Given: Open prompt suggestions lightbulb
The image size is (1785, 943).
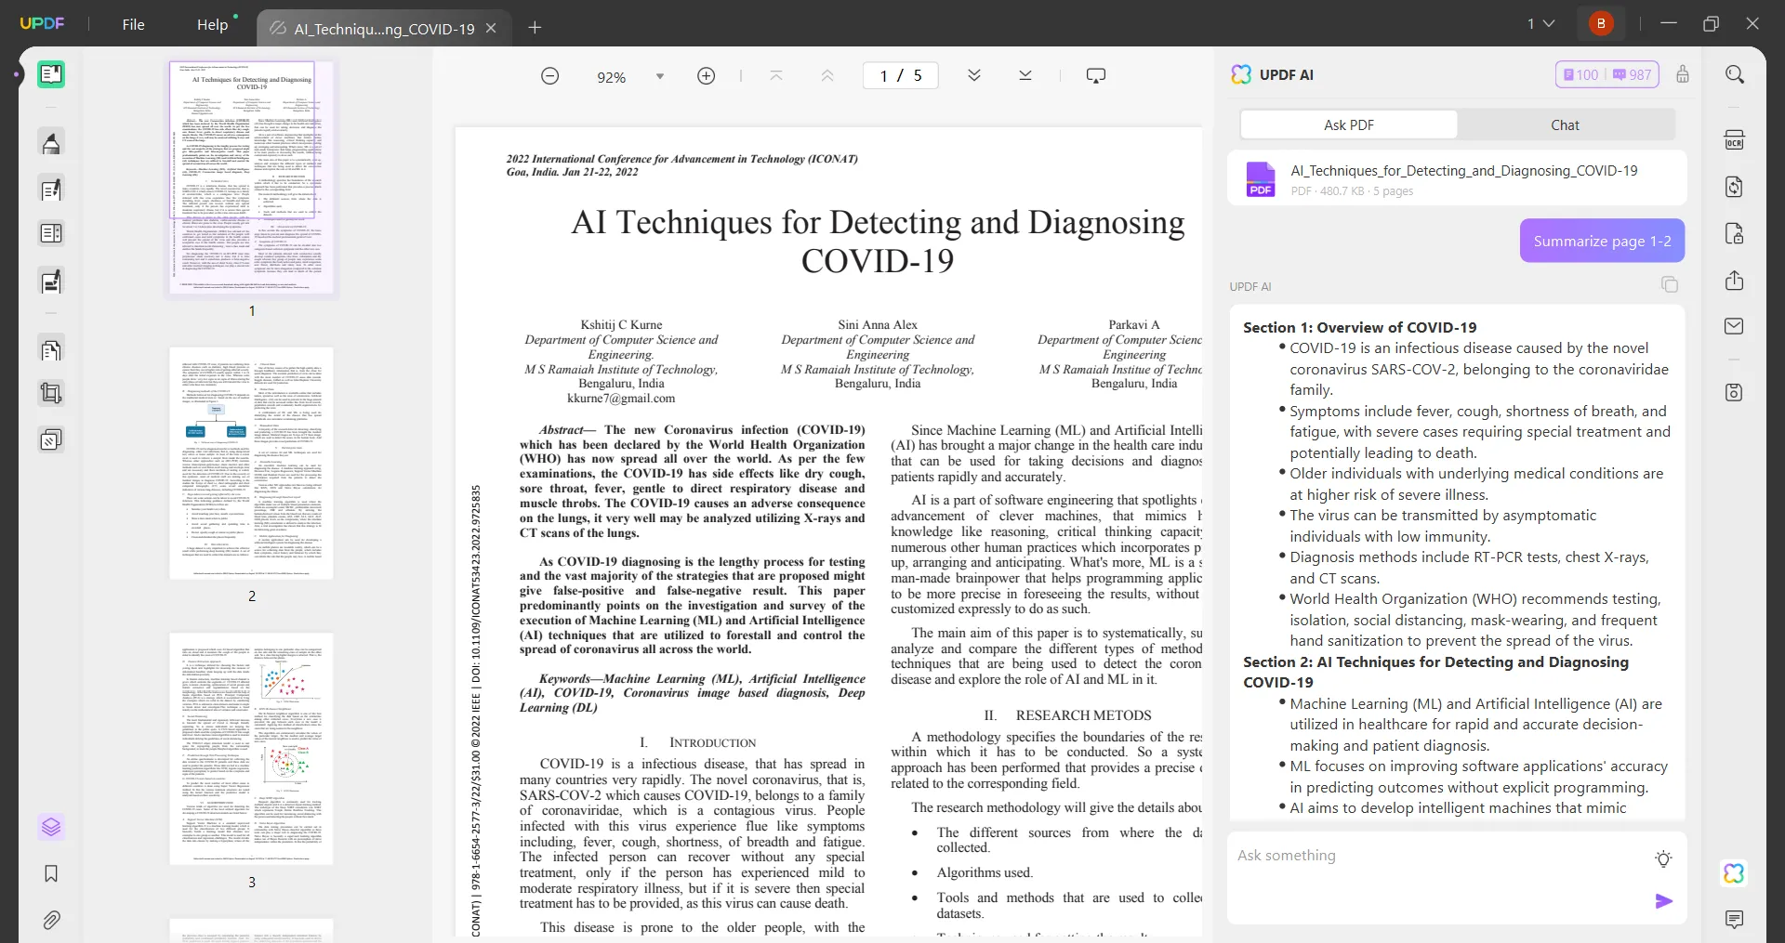Looking at the screenshot, I should coord(1664,858).
